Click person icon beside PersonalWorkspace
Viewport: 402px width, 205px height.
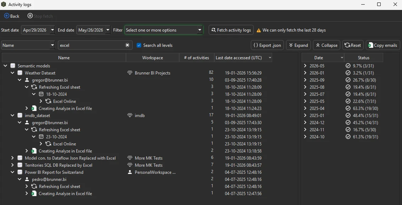point(130,172)
